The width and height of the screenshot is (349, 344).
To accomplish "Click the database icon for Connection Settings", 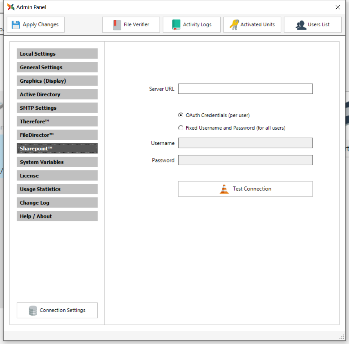I will 33,310.
